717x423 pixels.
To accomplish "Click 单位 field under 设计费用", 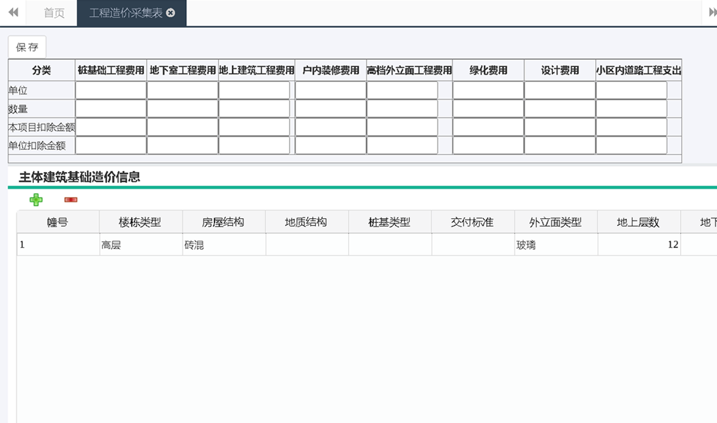I will [x=560, y=91].
